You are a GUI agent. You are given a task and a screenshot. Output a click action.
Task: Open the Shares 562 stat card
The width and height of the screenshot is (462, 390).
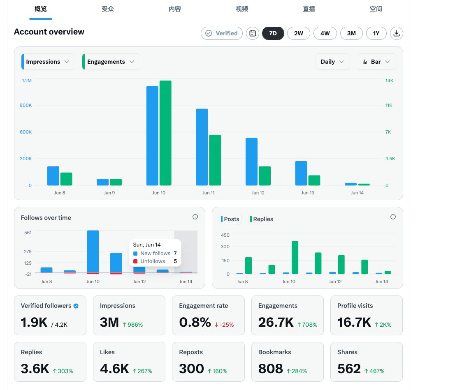click(x=367, y=362)
